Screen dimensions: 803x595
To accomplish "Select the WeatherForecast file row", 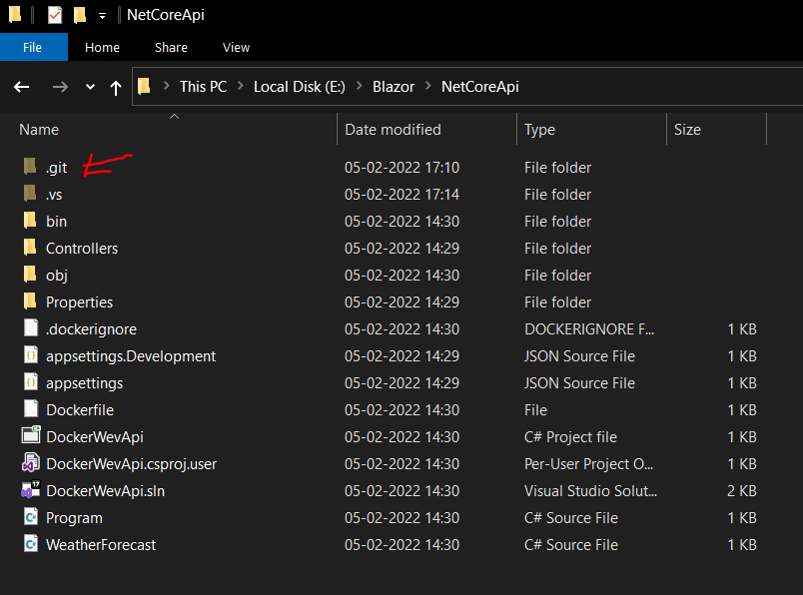I will click(x=391, y=544).
